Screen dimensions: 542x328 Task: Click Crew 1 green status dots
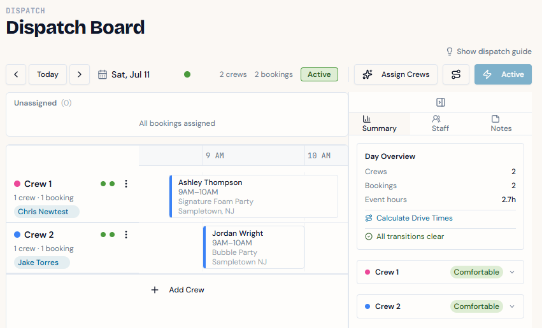(108, 184)
